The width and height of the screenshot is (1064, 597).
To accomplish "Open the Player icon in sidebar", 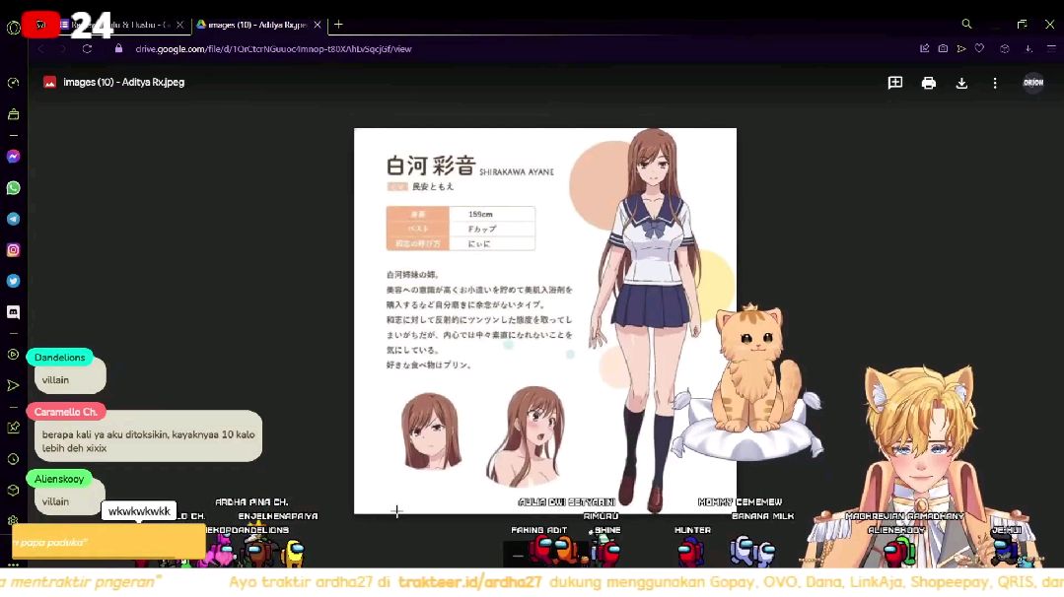I will (13, 355).
